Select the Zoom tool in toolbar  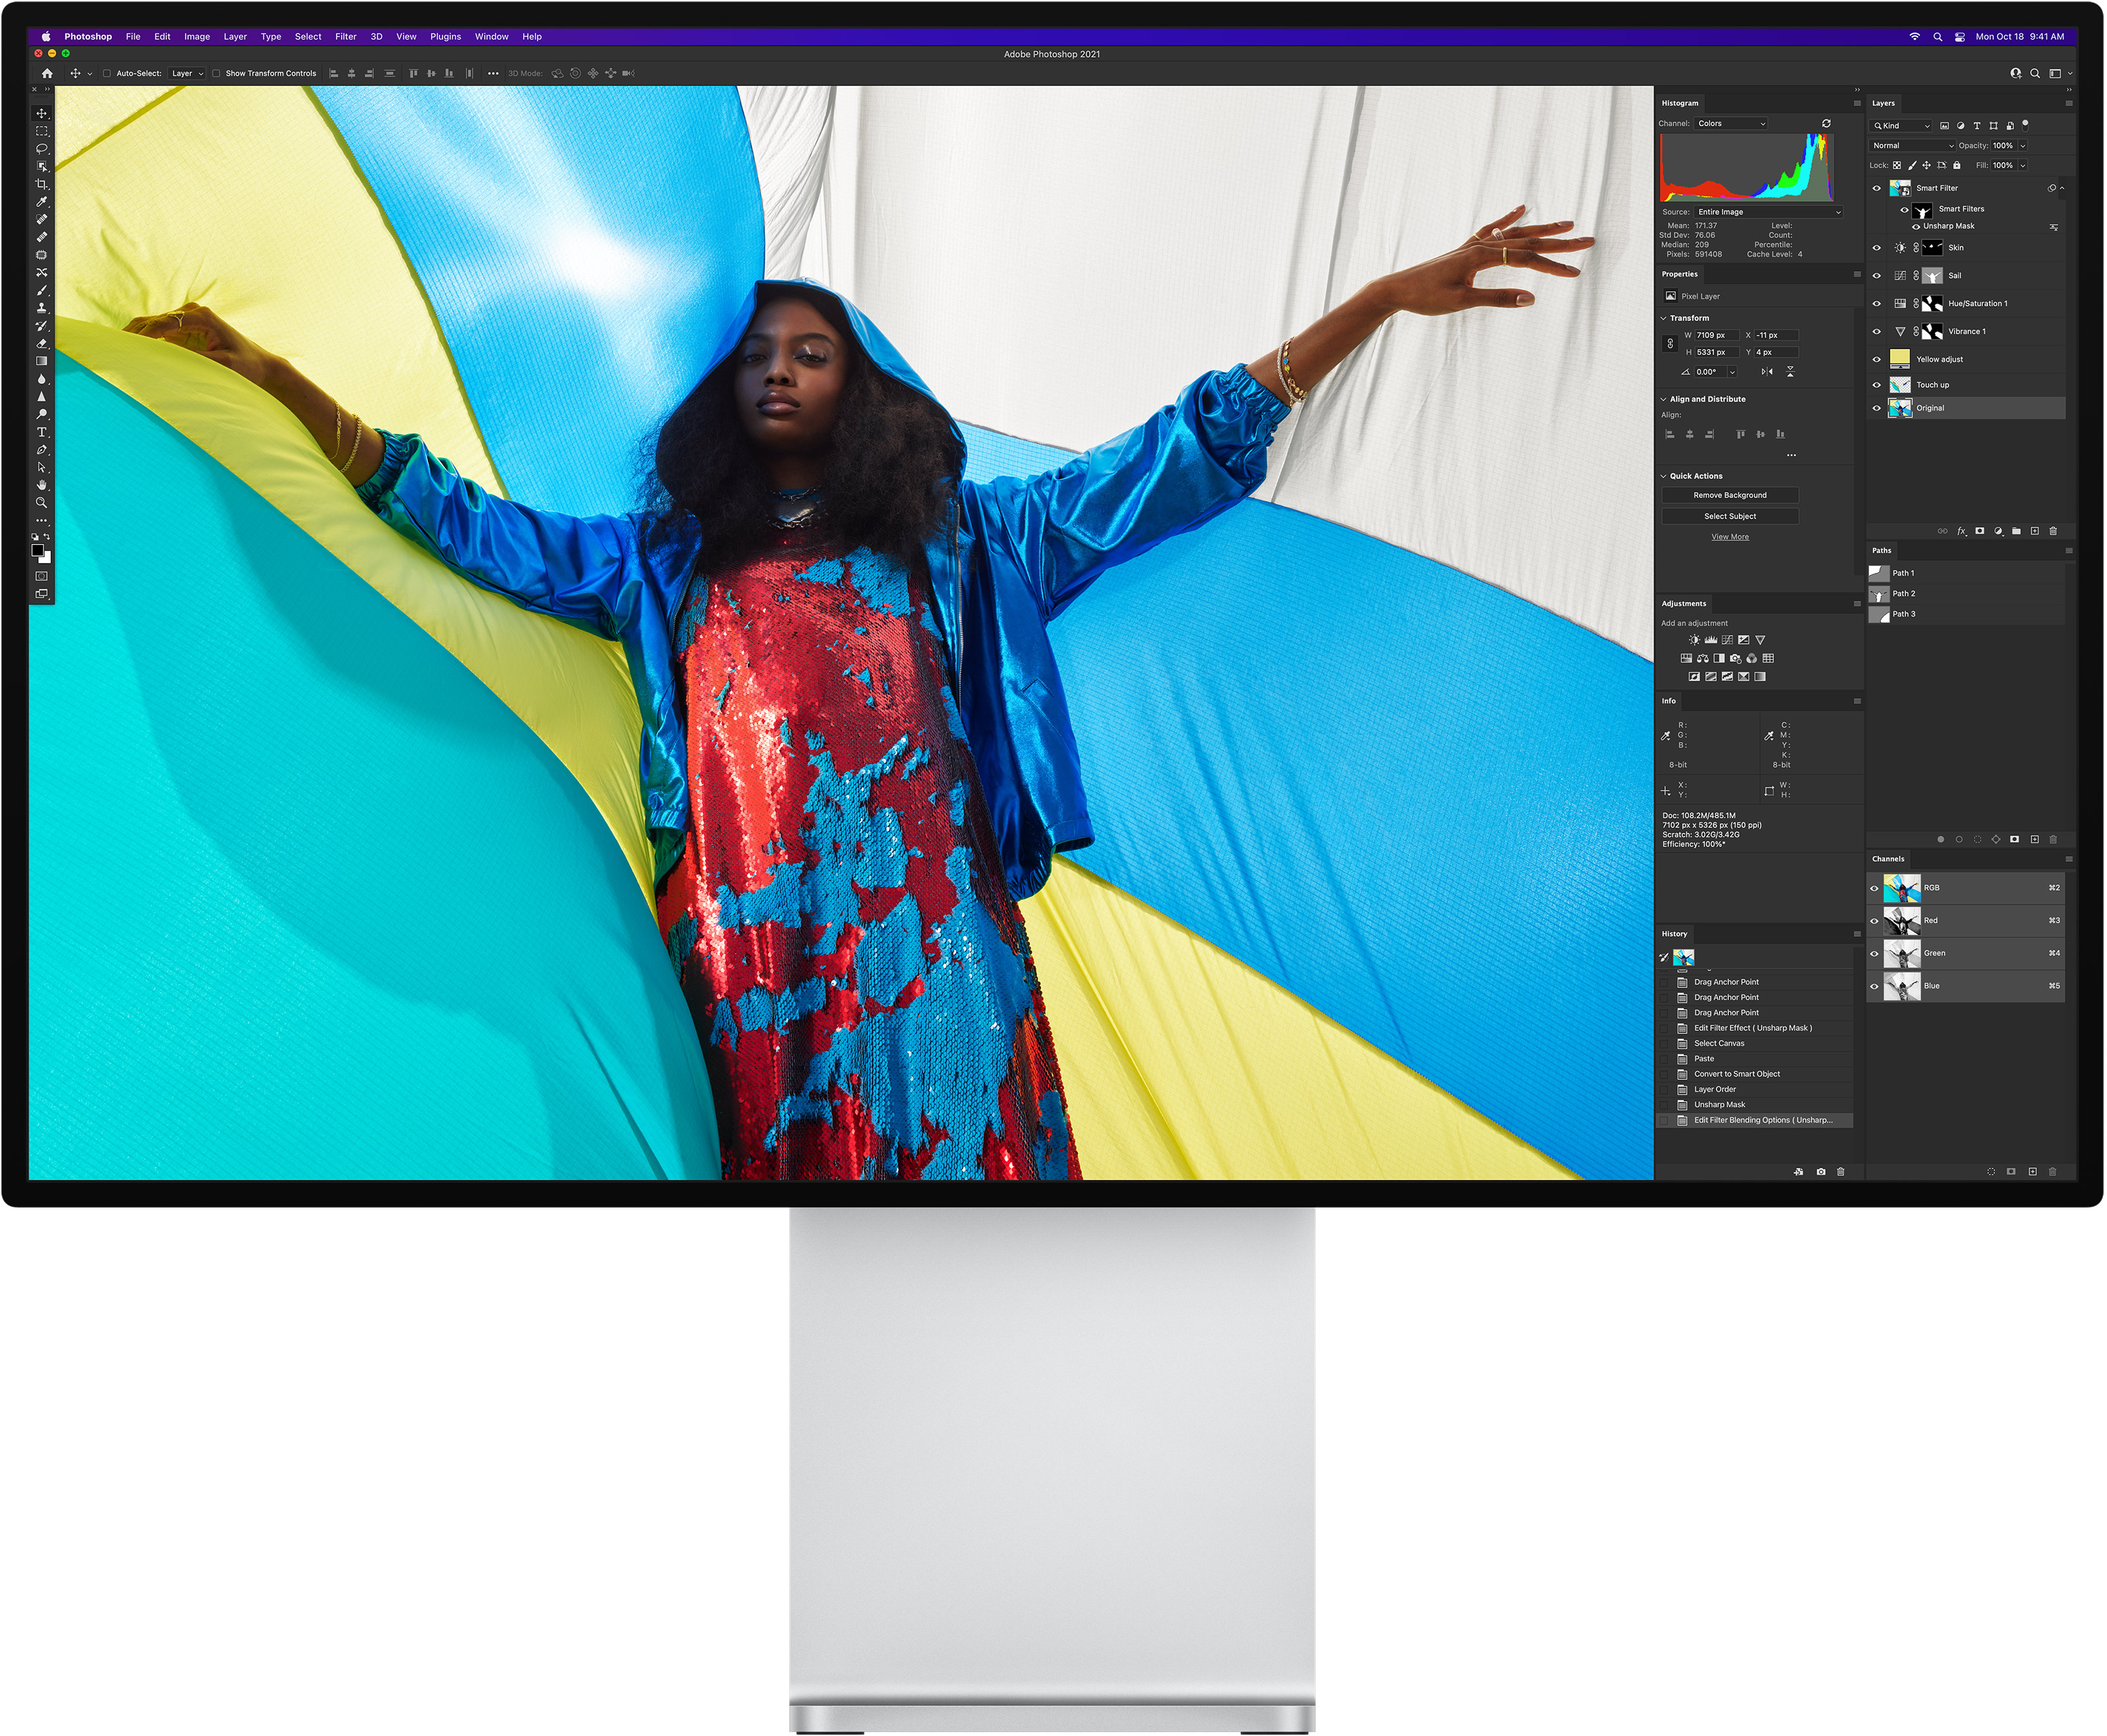coord(41,503)
